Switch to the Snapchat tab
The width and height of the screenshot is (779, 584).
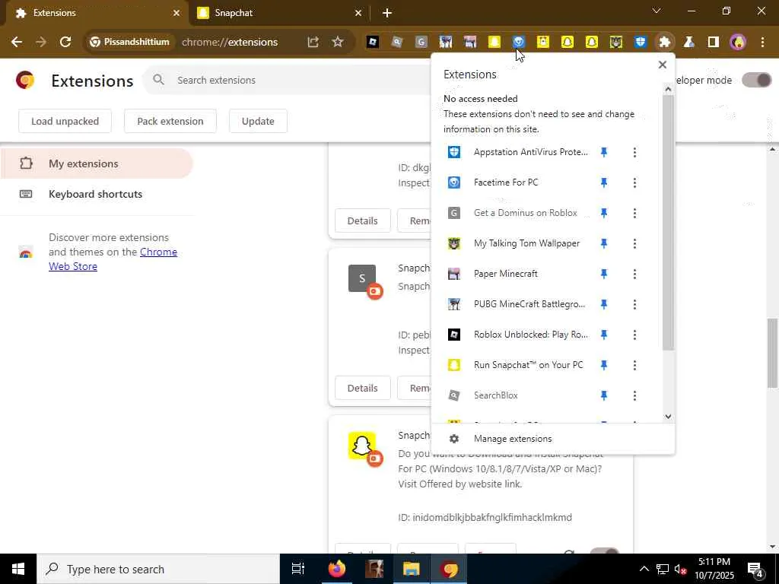tap(280, 13)
